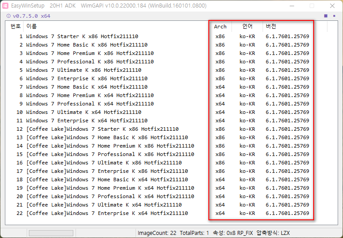Click the TotalParts: 1 status text
The width and height of the screenshot is (343, 238).
(x=195, y=233)
